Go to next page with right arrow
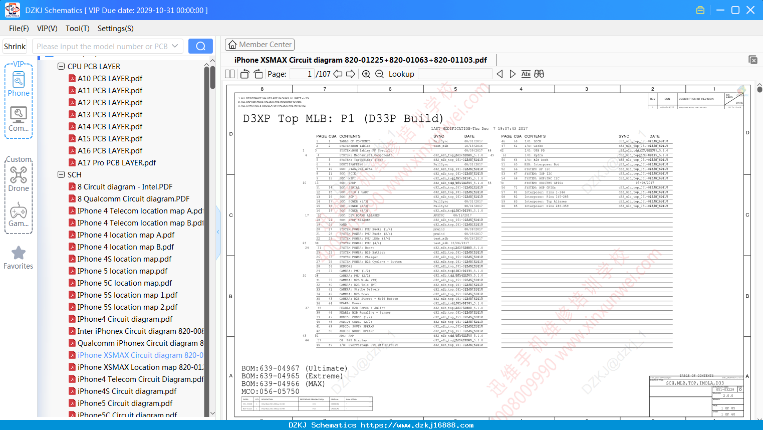Image resolution: width=763 pixels, height=430 pixels. pos(351,74)
